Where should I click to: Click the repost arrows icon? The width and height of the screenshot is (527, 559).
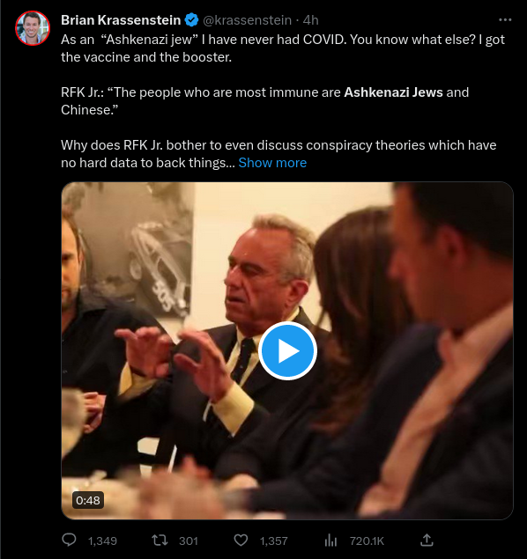(x=160, y=541)
